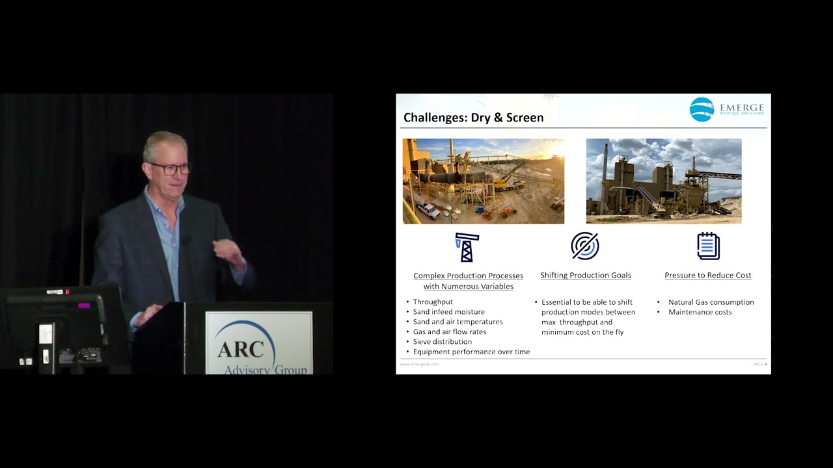
Task: Click the ARC Advisory Group podium sign
Action: pos(259,343)
